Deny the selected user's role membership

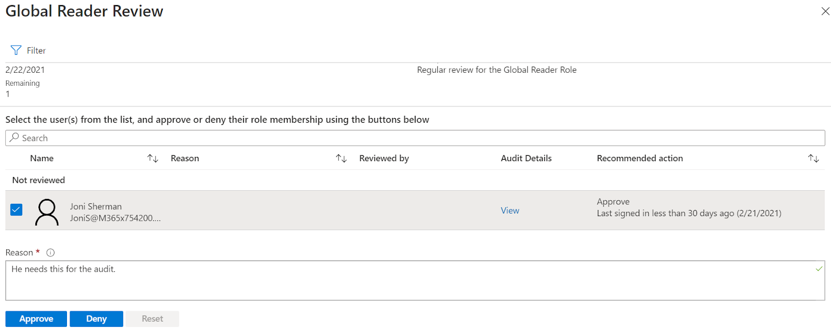96,319
